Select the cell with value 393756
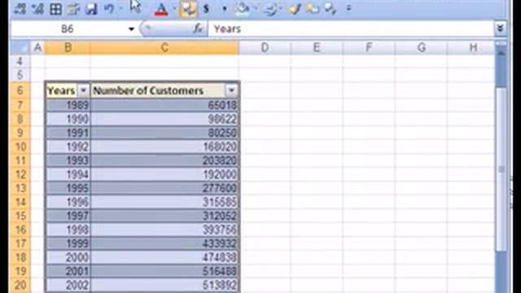 (x=164, y=230)
